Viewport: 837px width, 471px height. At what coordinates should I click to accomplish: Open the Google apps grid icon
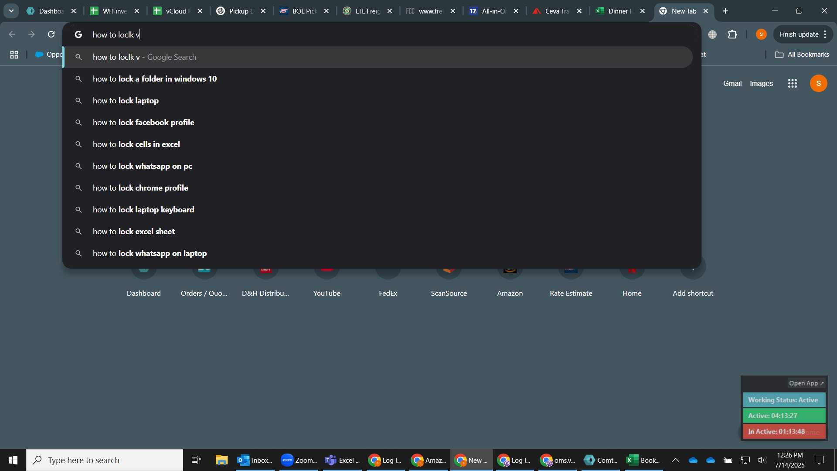pyautogui.click(x=793, y=83)
